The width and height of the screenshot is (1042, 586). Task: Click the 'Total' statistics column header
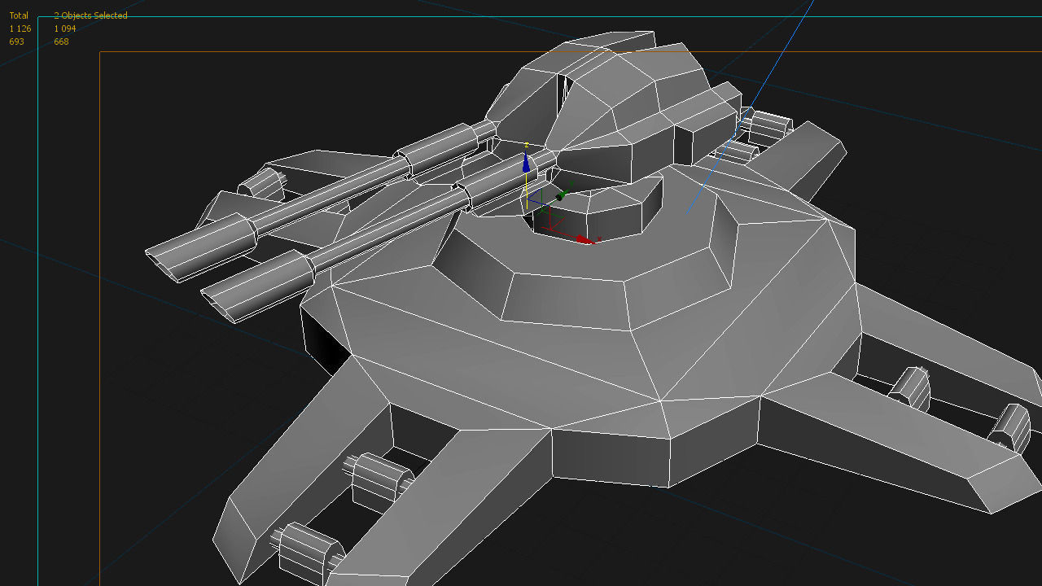pos(19,15)
